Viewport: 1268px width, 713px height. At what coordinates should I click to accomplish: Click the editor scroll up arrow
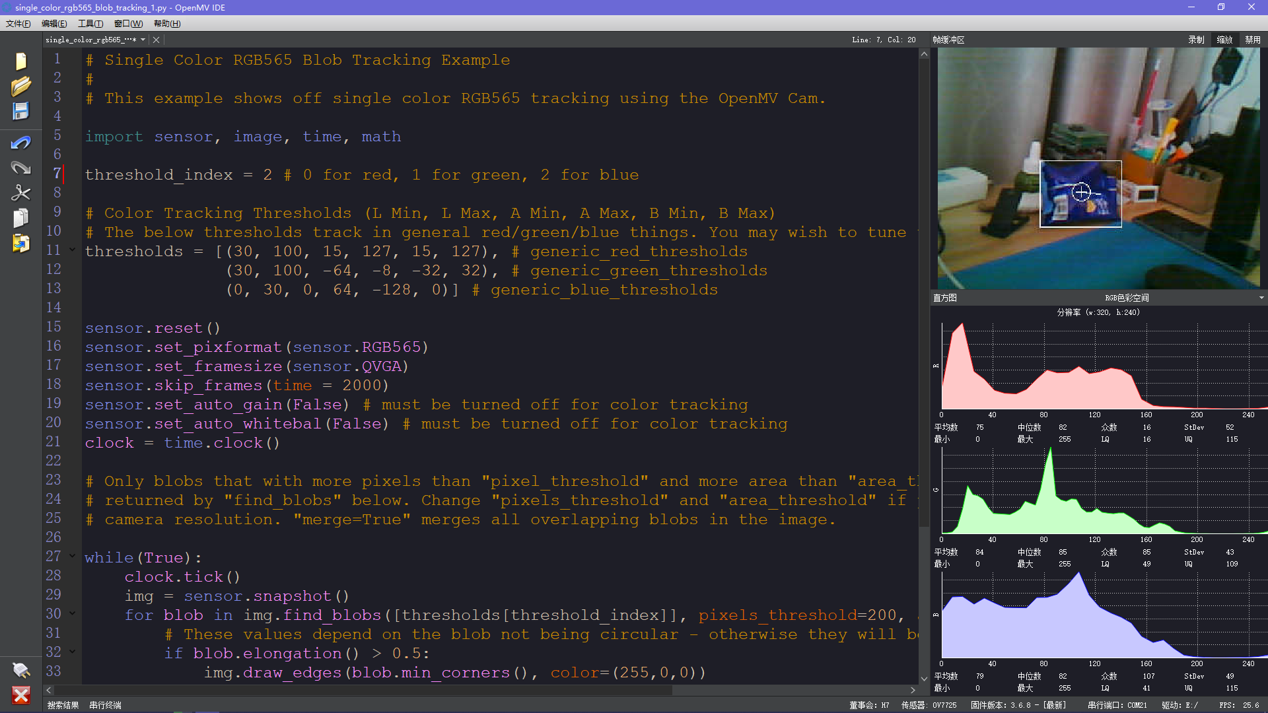[924, 54]
